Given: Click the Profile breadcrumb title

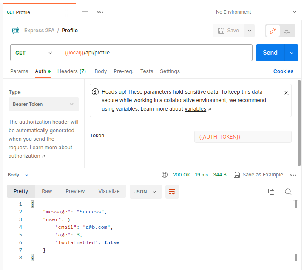Looking at the screenshot, I should coord(70,31).
